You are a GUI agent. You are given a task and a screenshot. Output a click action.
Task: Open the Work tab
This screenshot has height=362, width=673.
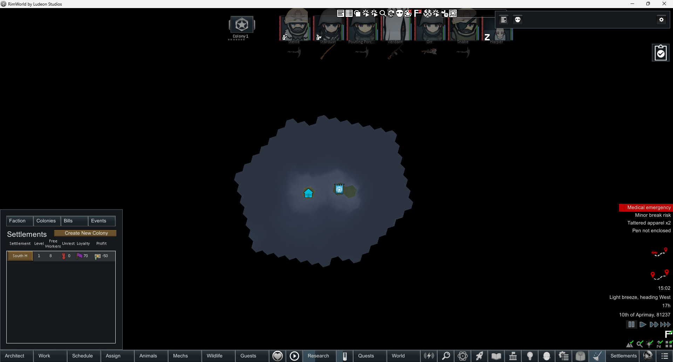pyautogui.click(x=50, y=356)
